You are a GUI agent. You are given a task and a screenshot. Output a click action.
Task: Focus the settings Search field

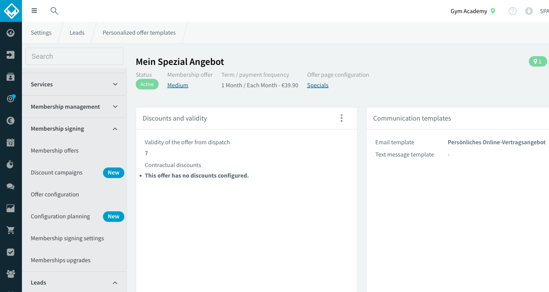[x=74, y=56]
